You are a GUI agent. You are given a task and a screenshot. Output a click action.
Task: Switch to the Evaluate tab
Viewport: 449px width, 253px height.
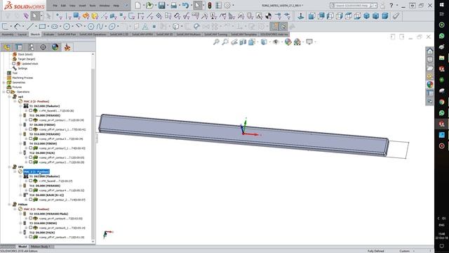click(x=48, y=34)
